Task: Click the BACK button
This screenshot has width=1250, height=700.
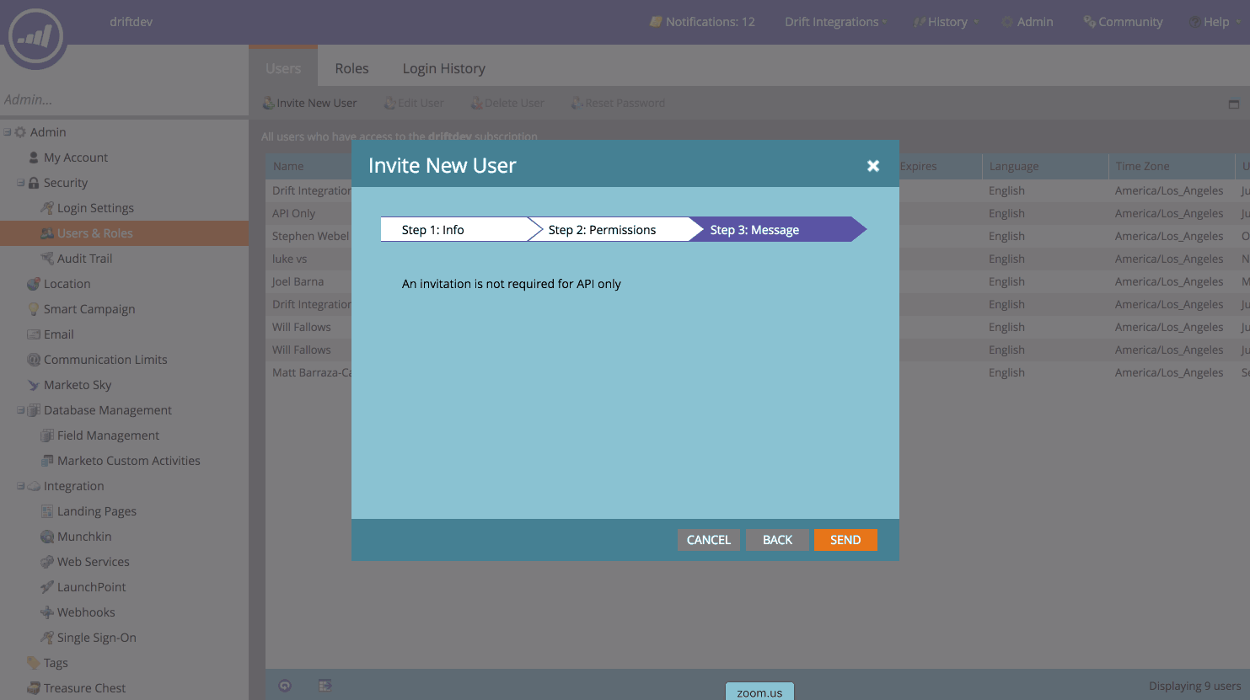Action: pos(777,540)
